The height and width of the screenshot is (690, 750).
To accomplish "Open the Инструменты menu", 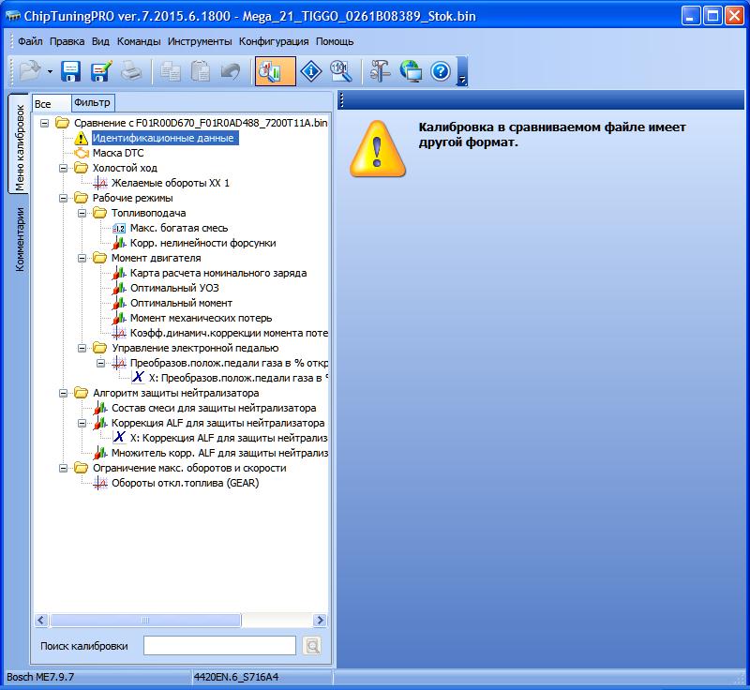I will tap(200, 41).
